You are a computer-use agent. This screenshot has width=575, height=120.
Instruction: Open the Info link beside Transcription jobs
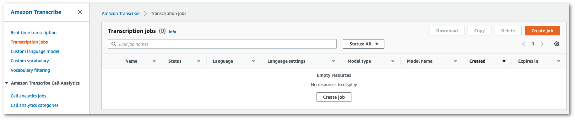(172, 32)
